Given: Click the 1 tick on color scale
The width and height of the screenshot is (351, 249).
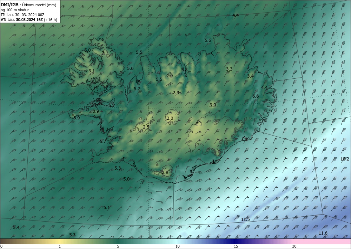Looking at the screenshot, I should [x=60, y=247].
